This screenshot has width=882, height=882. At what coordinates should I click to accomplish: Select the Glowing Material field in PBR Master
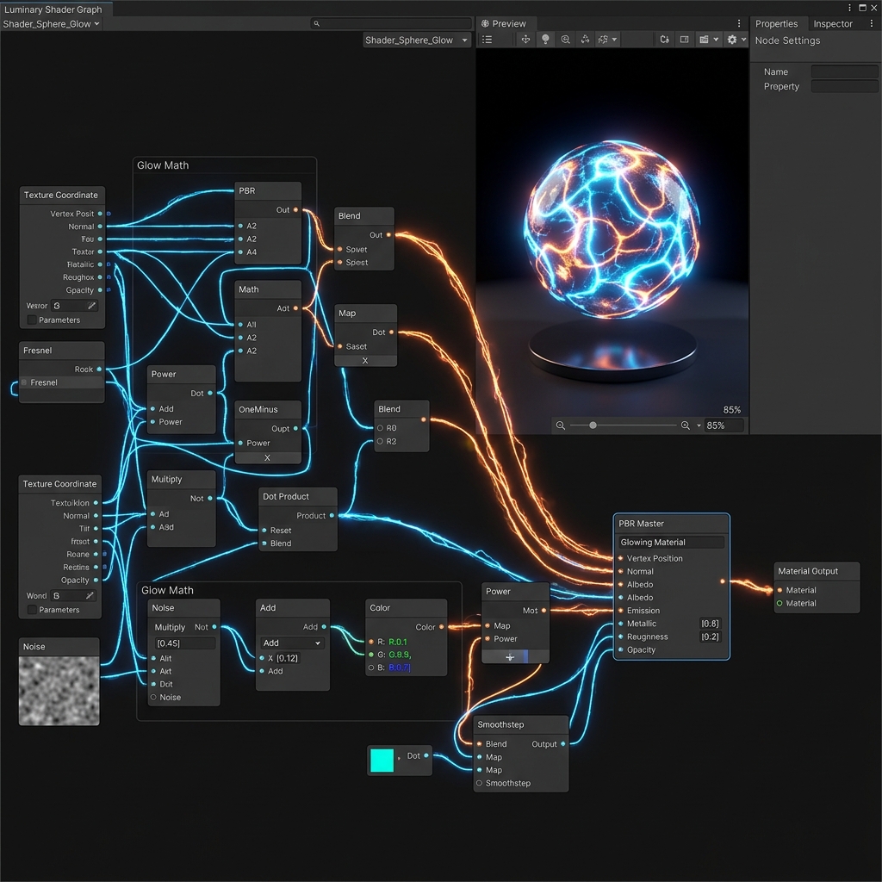(x=671, y=542)
